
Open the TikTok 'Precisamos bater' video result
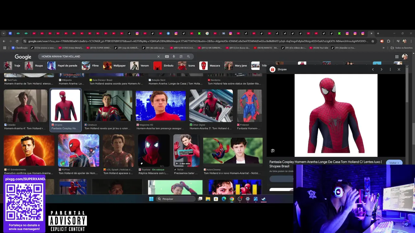186,150
